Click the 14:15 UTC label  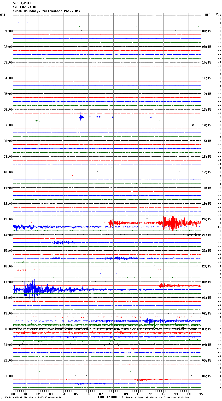pos(207,125)
